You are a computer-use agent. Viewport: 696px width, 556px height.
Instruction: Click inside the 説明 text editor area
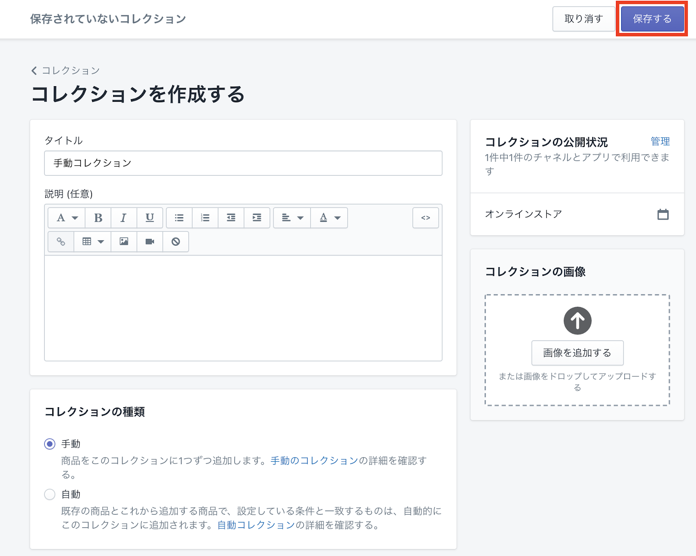click(243, 308)
